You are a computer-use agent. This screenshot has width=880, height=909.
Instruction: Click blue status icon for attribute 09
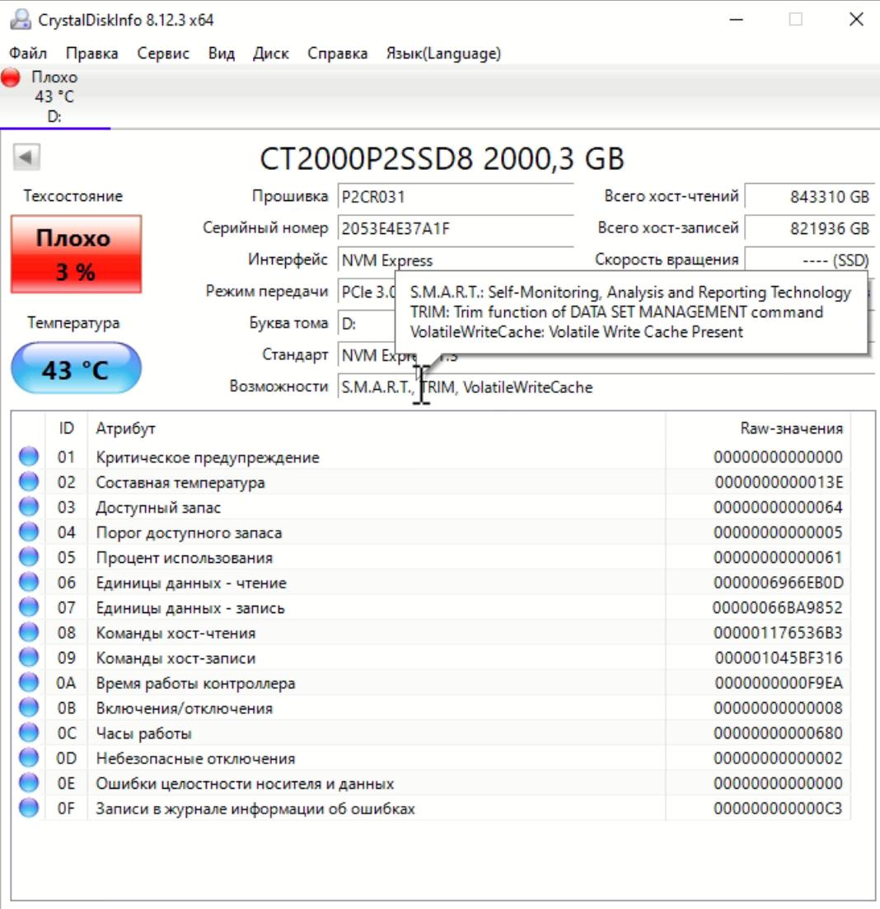28,657
